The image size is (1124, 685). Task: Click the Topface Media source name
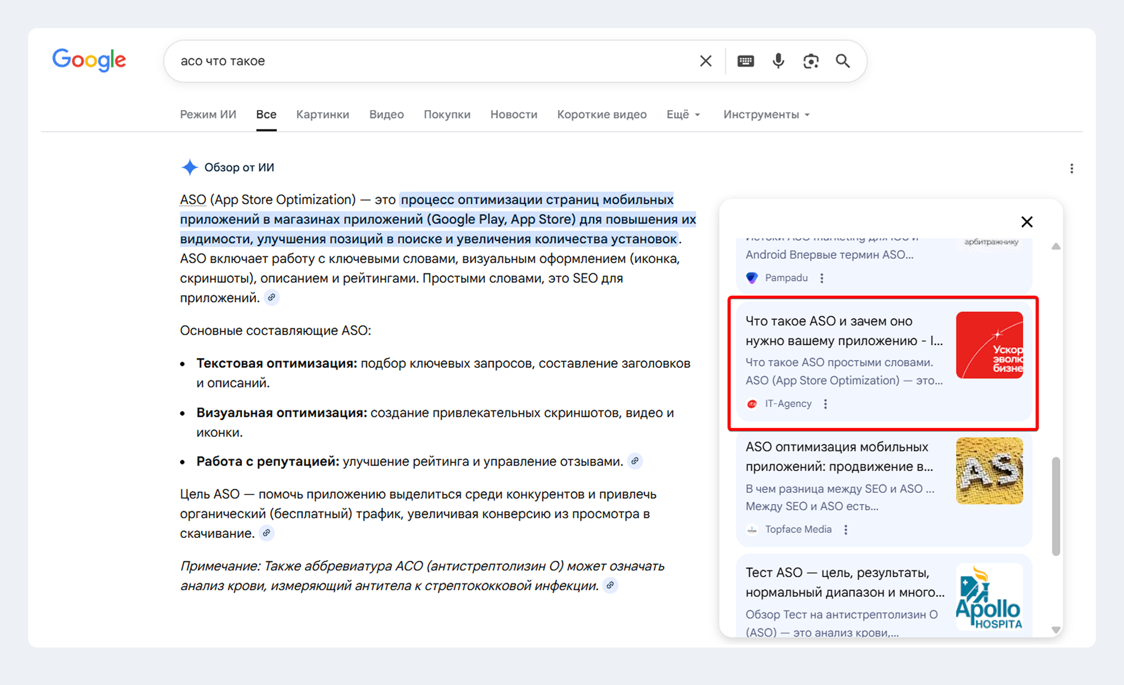pos(799,529)
